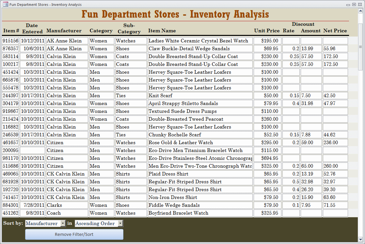Select item number 915156
Screen dimensions: 365x244
[10, 41]
